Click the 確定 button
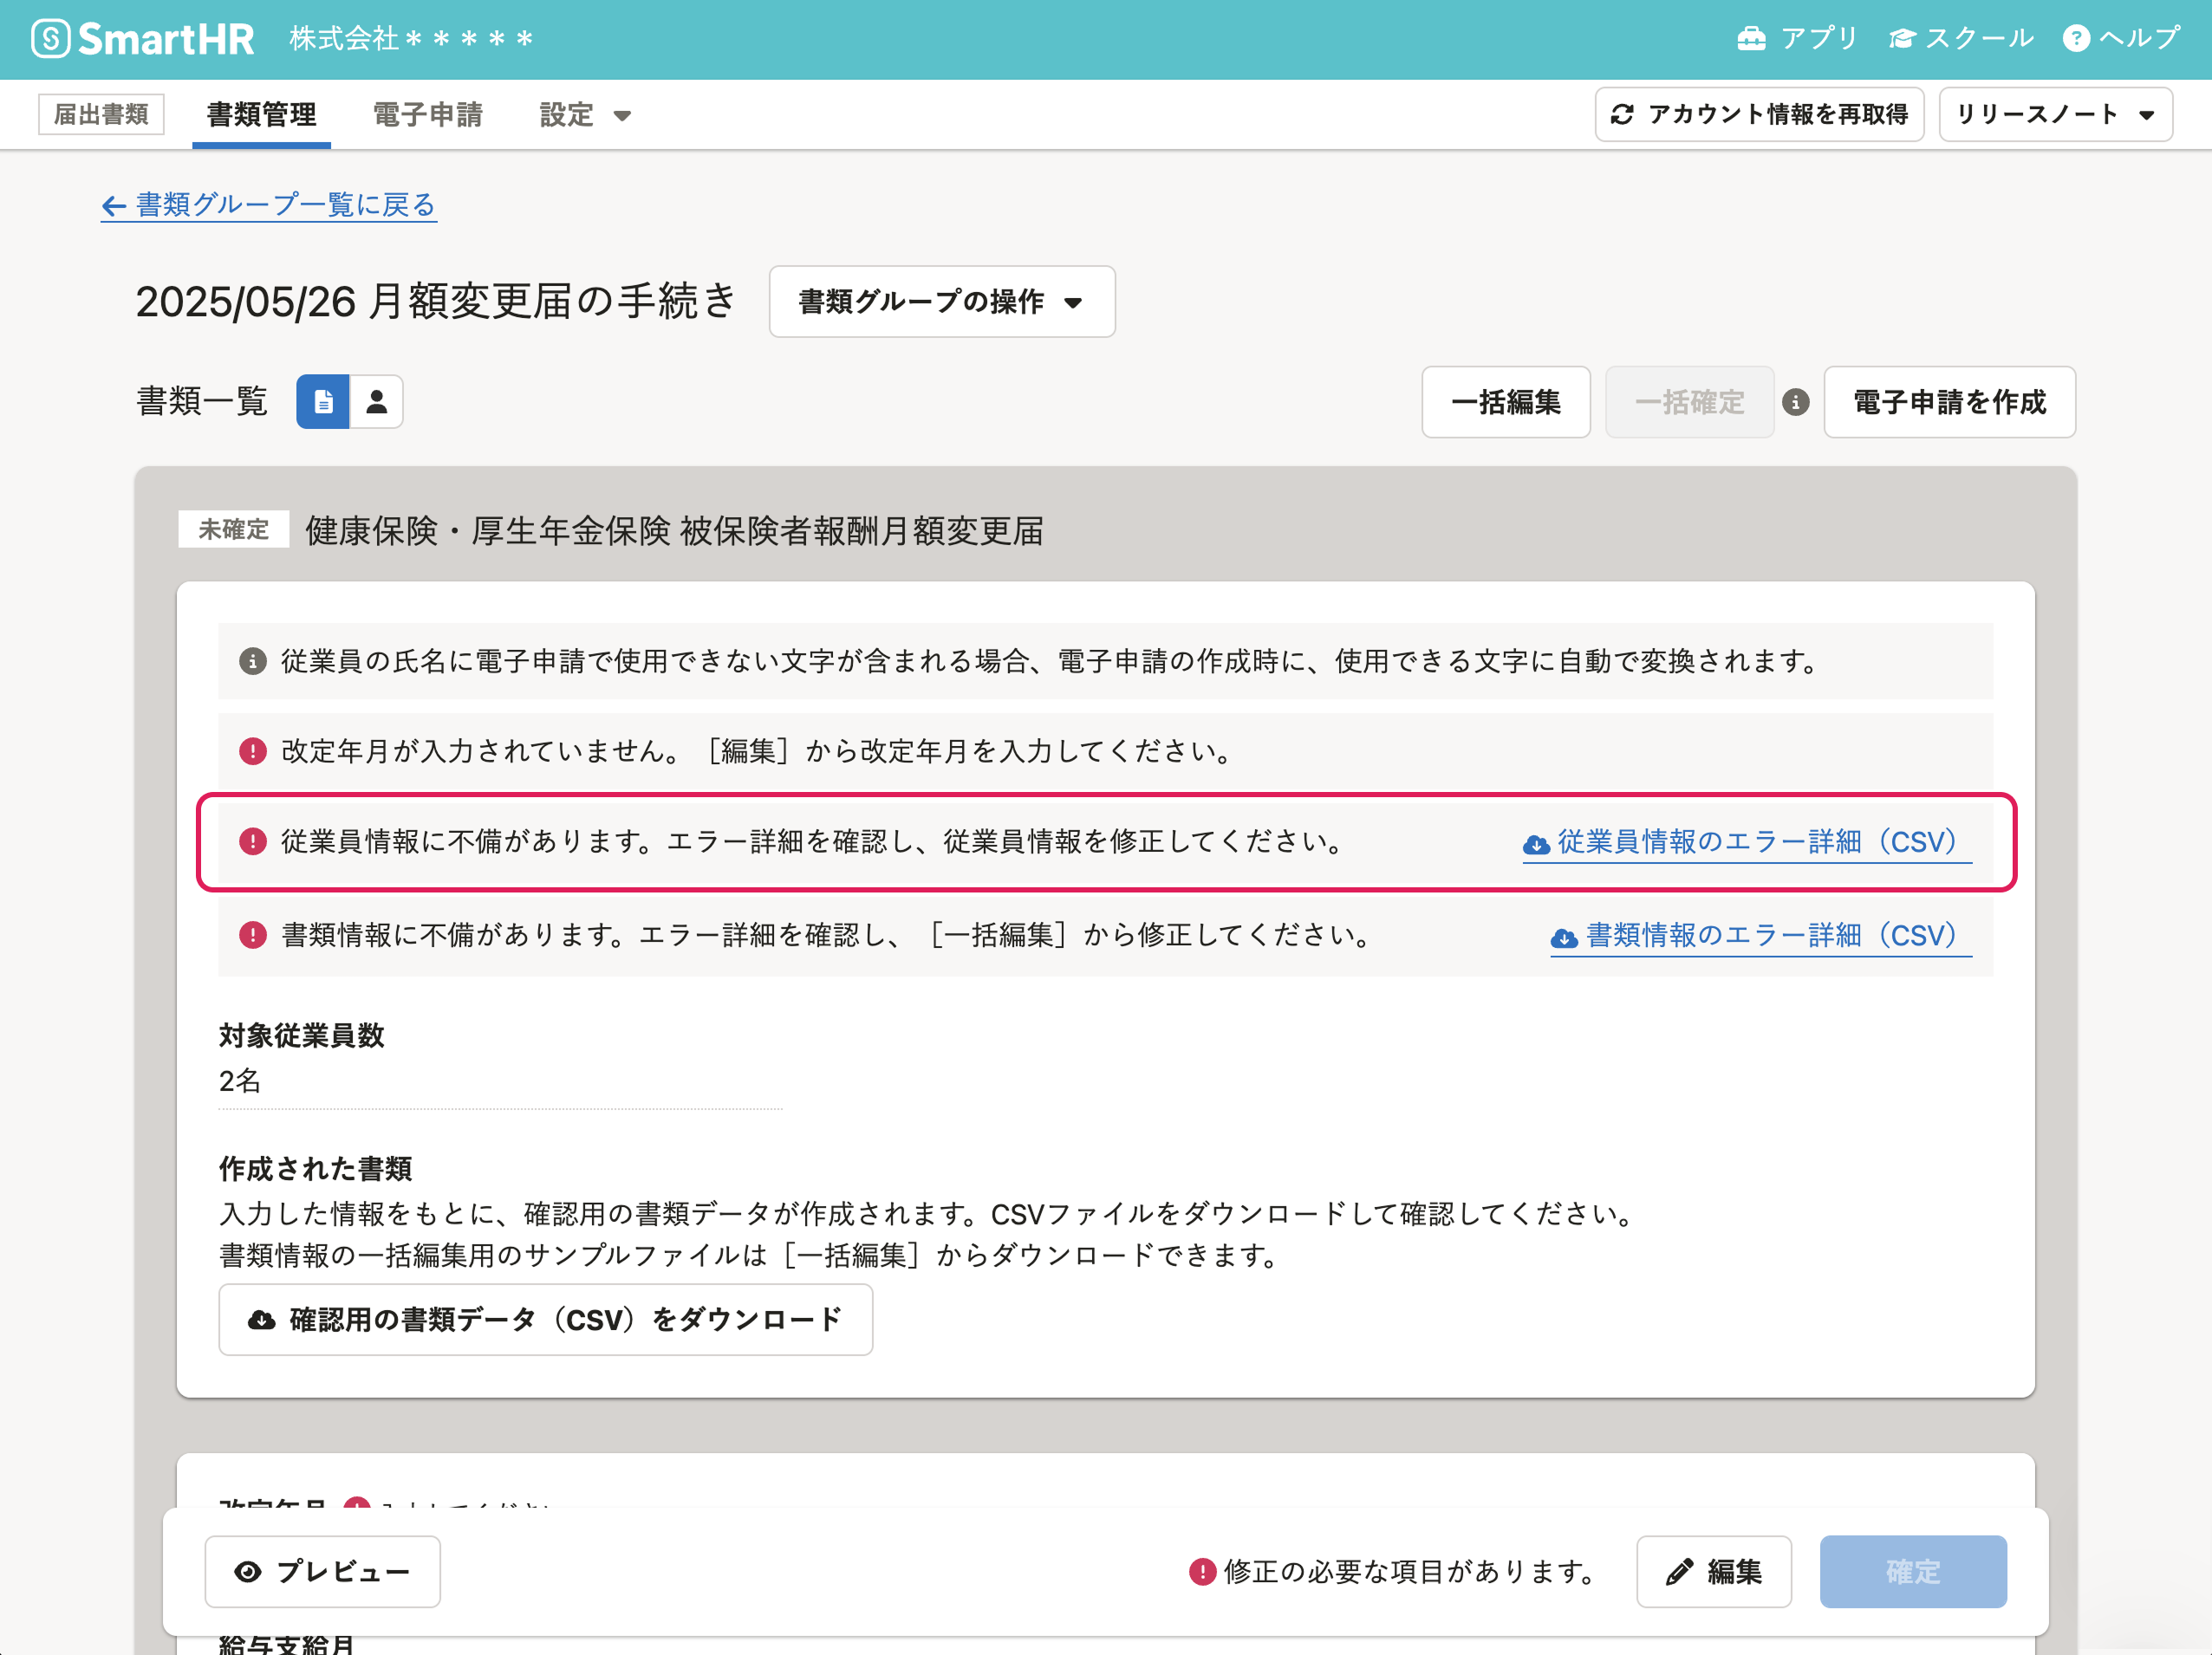This screenshot has width=2212, height=1655. 1913,1571
